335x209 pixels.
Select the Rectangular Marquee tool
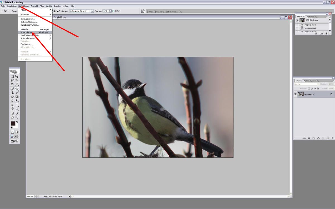[x=12, y=76]
